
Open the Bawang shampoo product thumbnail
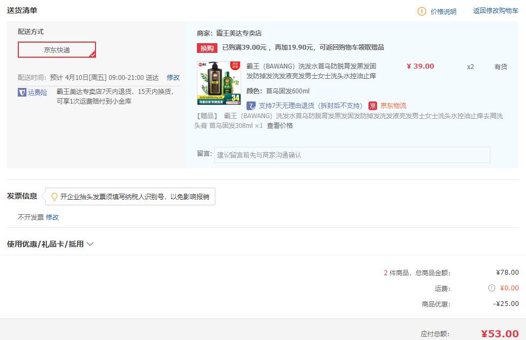point(218,83)
